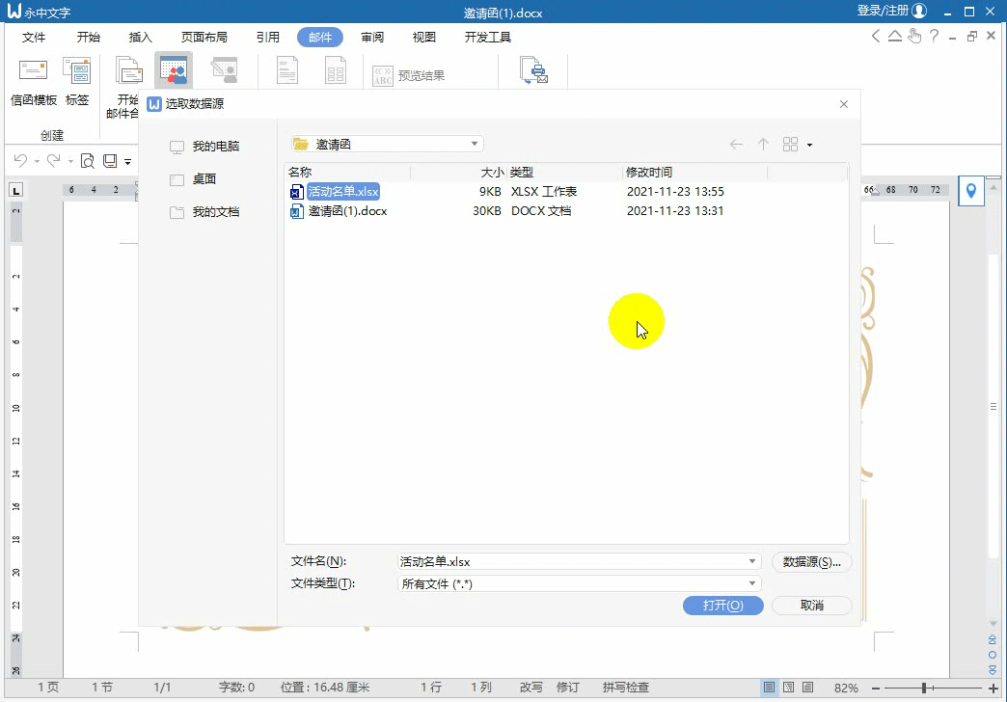Click the 开始邮件合并 ribbon icon
The width and height of the screenshot is (1007, 702).
[x=128, y=69]
